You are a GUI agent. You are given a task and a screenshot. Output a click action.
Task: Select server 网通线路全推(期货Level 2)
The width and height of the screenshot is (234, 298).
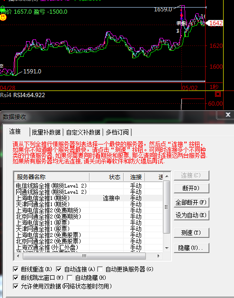click(51, 192)
